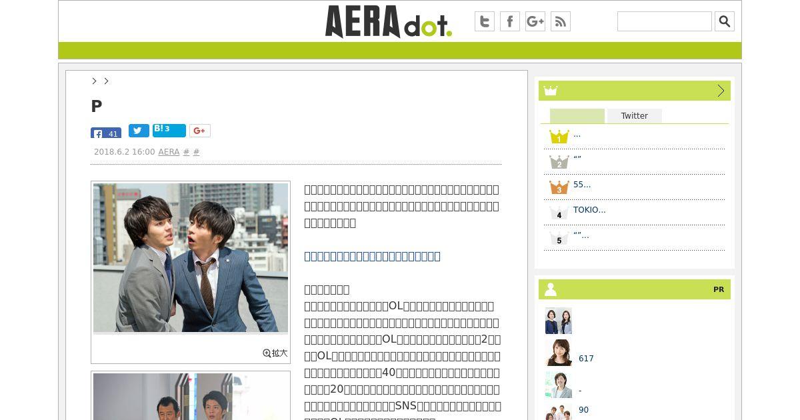Viewport: 800px width, 420px height.
Task: Open the Google+ icon in header
Action: point(535,21)
